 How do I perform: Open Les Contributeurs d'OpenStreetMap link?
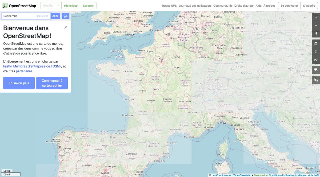tap(231, 175)
